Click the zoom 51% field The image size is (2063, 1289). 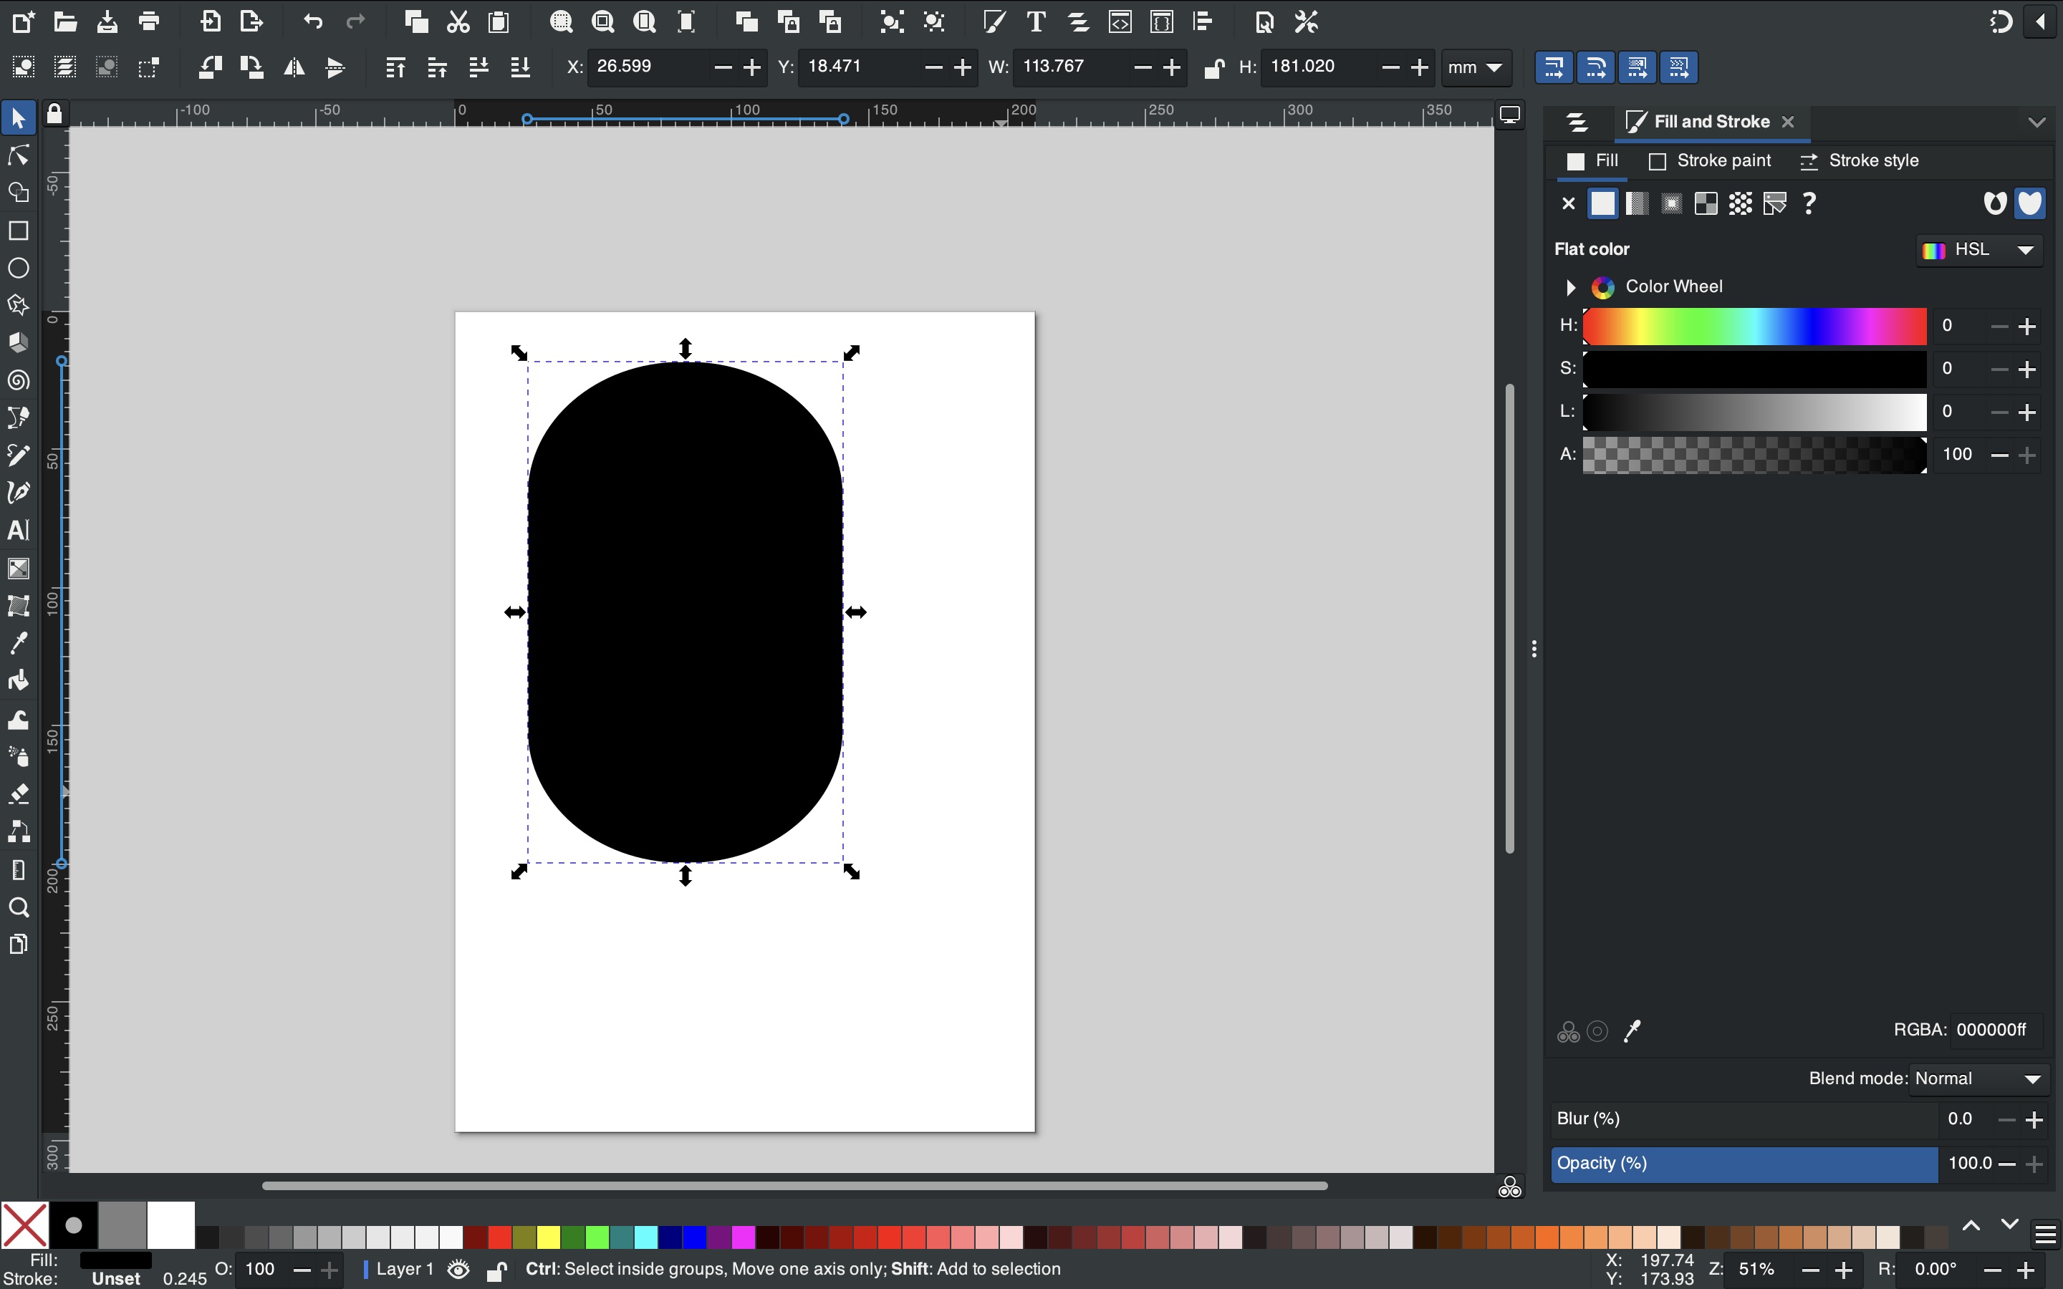(x=1758, y=1270)
